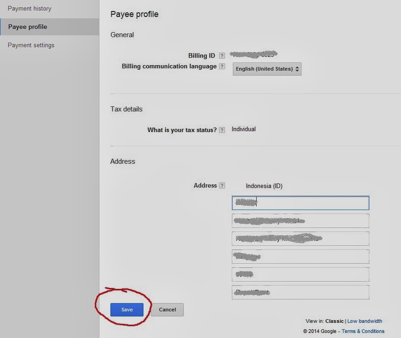Click the first highlighted address input field
Viewport: 401px width, 338px height.
click(x=300, y=203)
